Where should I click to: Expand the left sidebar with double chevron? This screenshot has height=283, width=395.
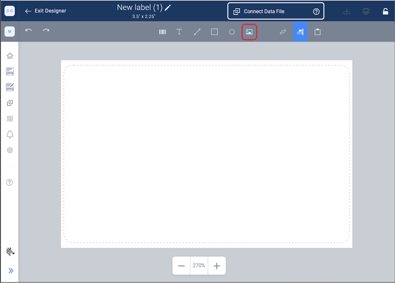(x=10, y=271)
